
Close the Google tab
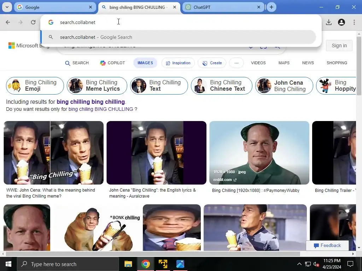tap(90, 7)
